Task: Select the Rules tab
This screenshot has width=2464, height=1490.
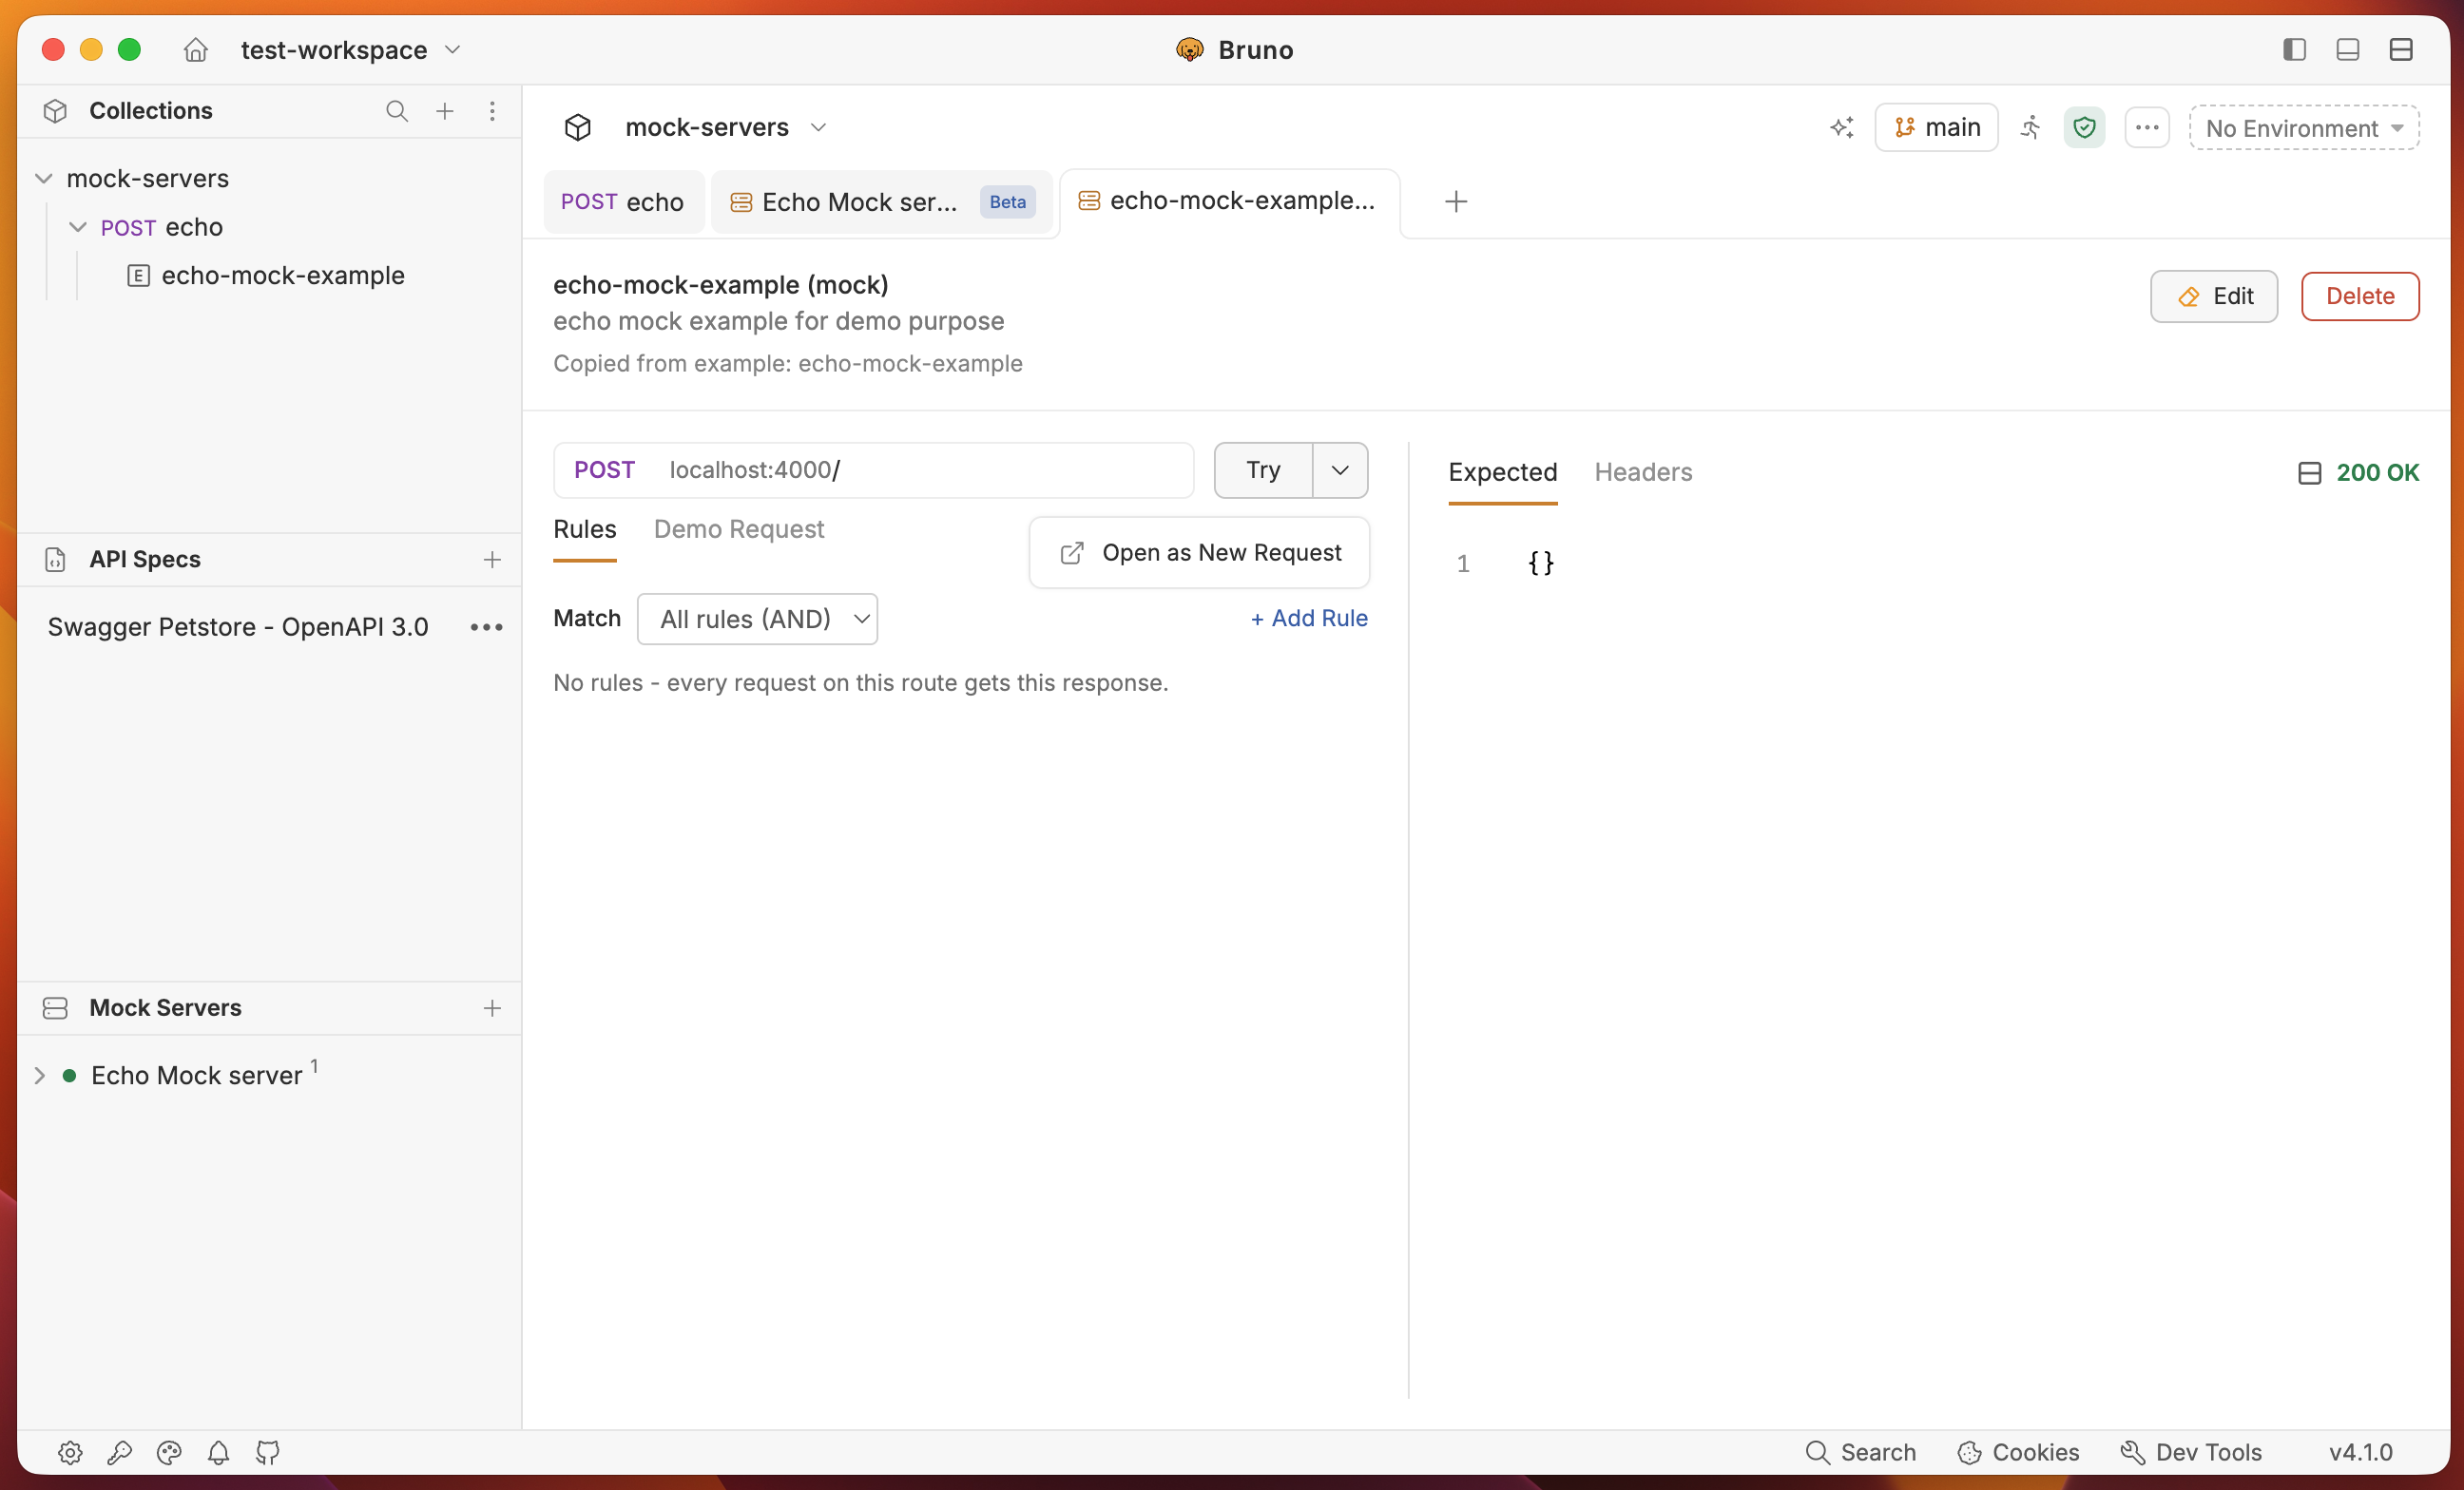Action: point(585,529)
